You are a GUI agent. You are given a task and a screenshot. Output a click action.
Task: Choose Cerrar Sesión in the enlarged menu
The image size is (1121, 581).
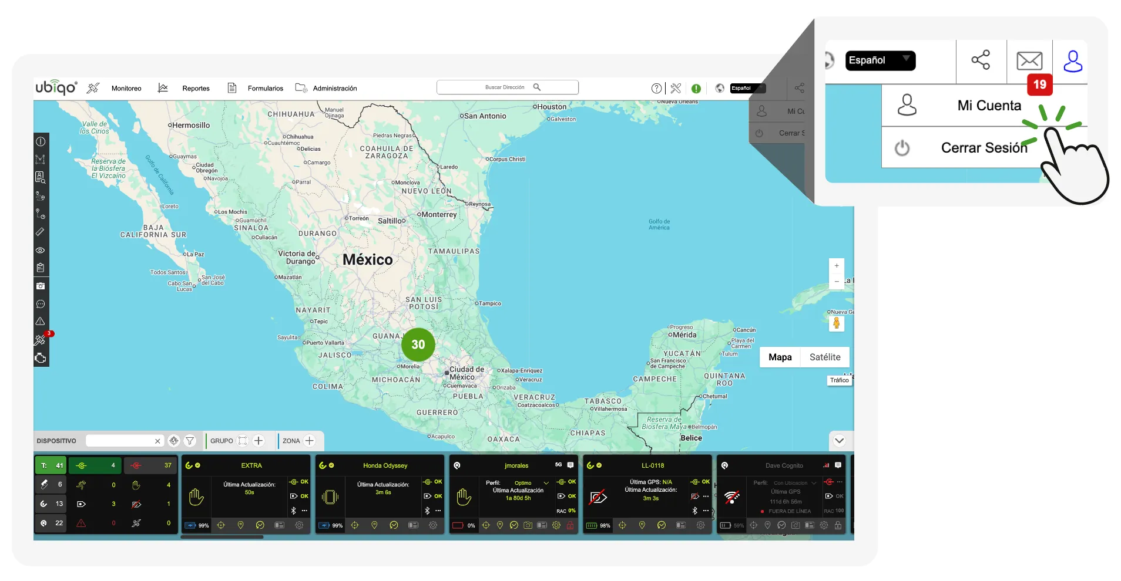[985, 148]
